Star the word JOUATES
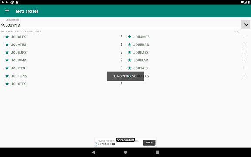 click(7, 44)
